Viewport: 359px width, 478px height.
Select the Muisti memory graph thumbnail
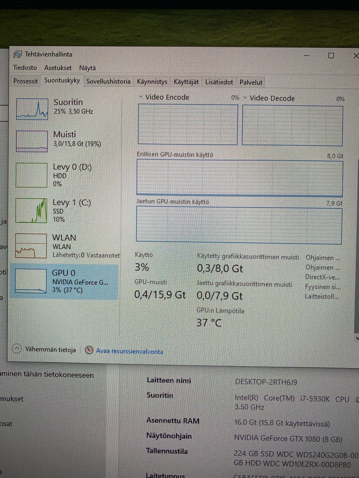(32, 141)
